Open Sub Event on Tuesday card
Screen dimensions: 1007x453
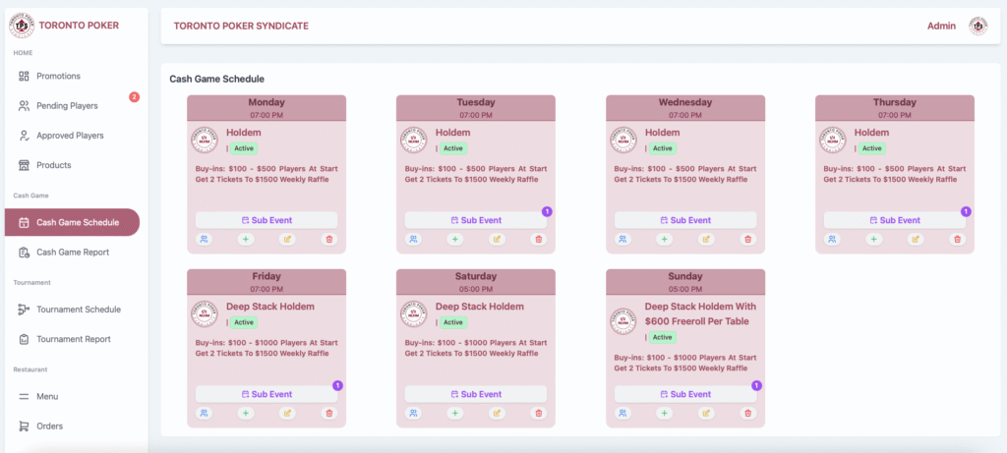coord(475,220)
